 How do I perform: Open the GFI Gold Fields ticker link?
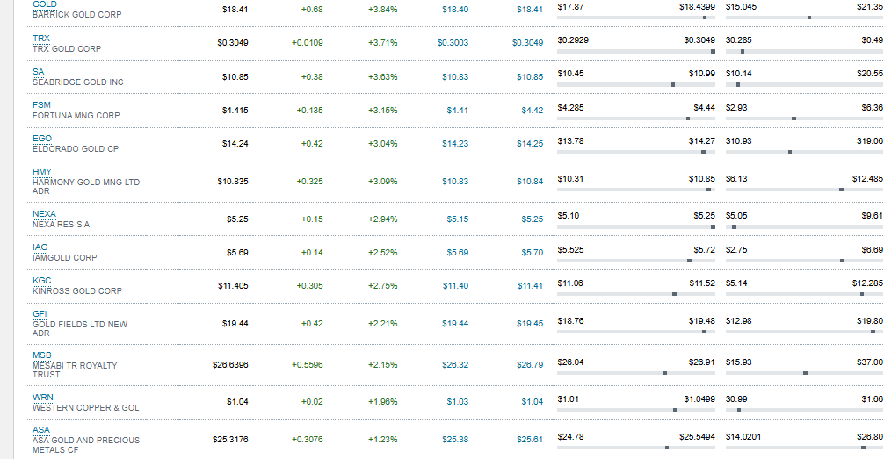(40, 313)
